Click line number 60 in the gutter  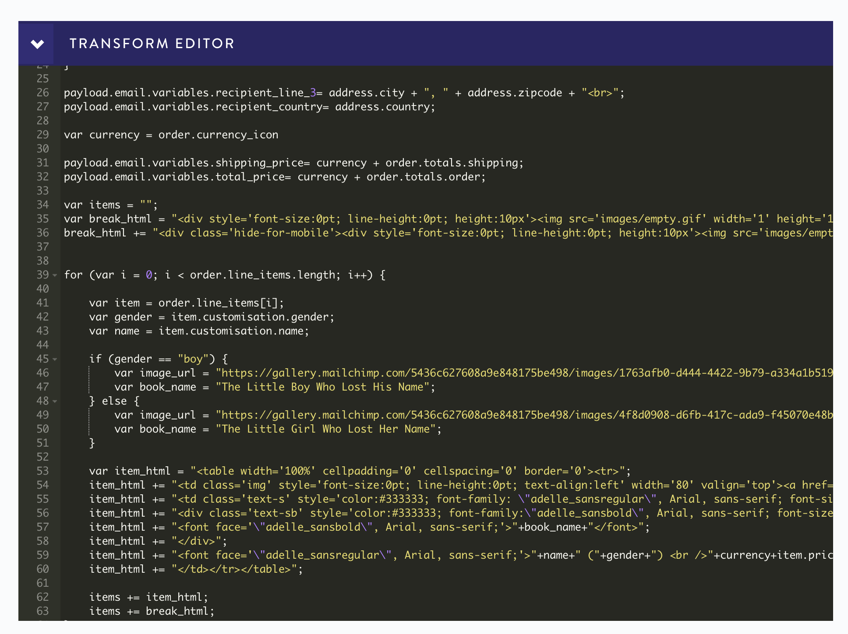coord(42,569)
